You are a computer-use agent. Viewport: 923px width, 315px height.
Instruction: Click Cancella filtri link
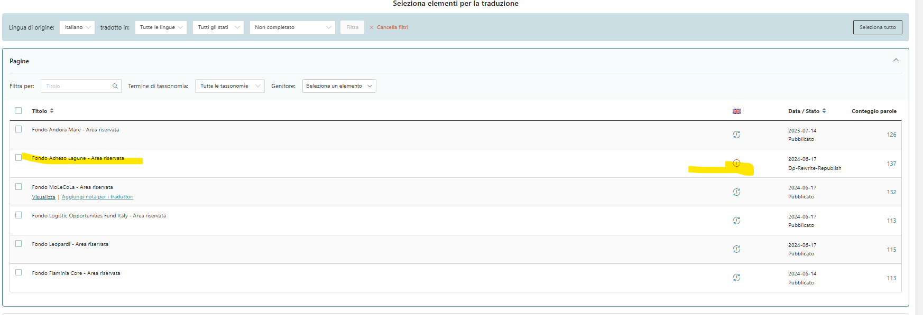(392, 27)
